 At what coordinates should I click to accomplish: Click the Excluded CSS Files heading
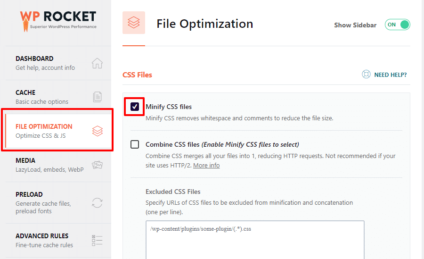click(x=173, y=192)
